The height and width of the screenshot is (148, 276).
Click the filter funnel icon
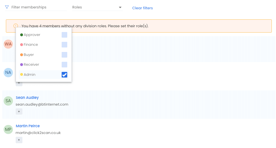tap(7, 7)
